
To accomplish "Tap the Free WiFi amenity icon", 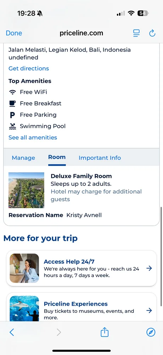I will [13, 92].
